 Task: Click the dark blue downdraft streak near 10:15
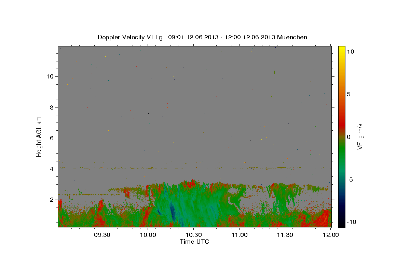tap(173, 213)
